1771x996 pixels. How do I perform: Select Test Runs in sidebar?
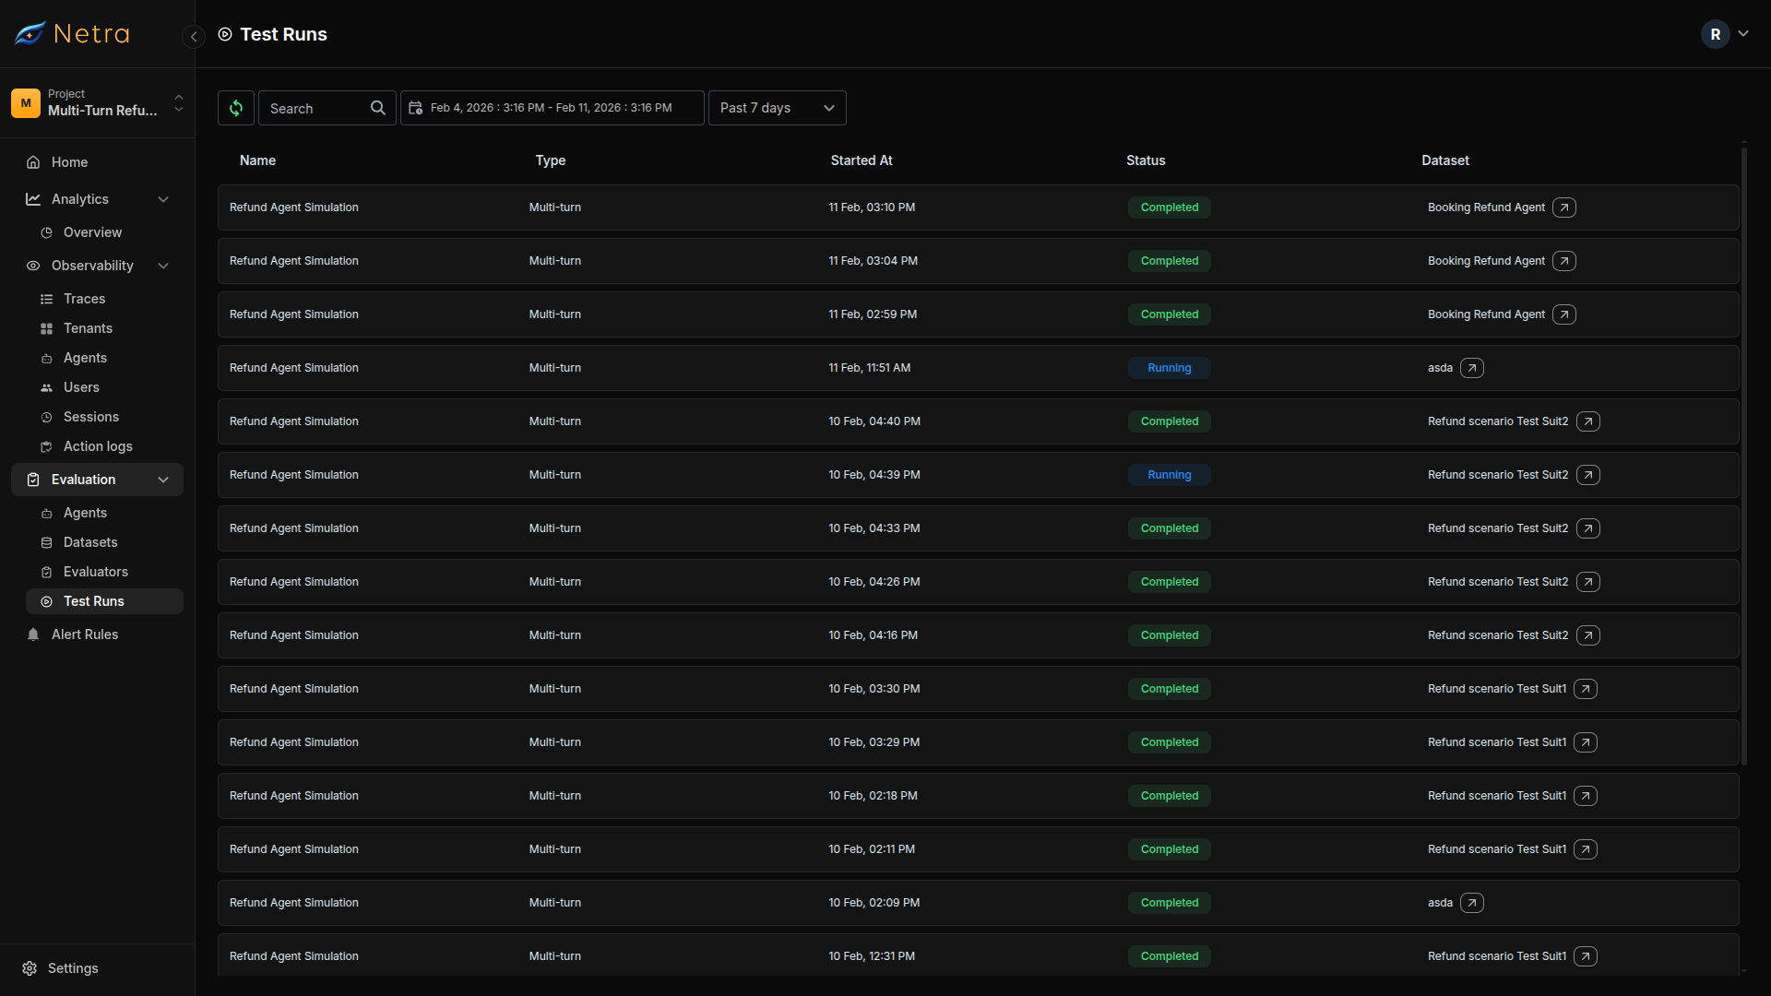(104, 601)
